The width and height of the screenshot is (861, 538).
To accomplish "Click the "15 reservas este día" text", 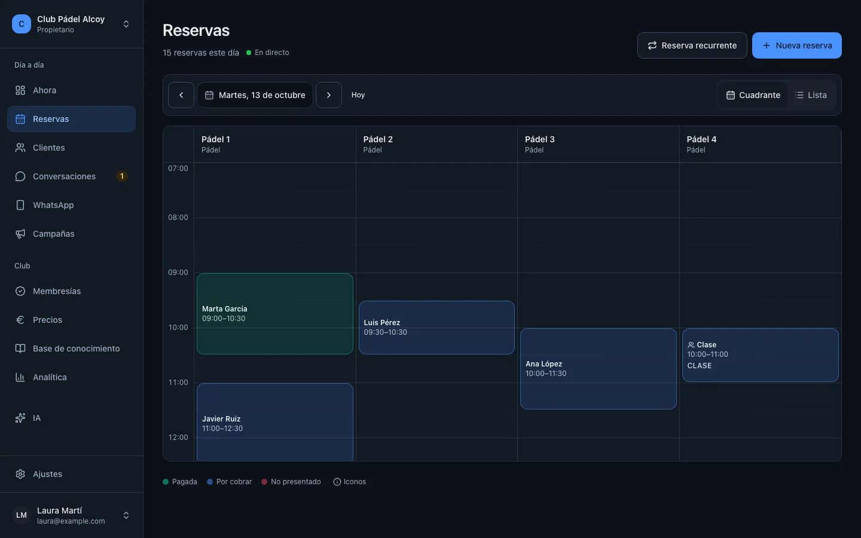I will pos(201,53).
